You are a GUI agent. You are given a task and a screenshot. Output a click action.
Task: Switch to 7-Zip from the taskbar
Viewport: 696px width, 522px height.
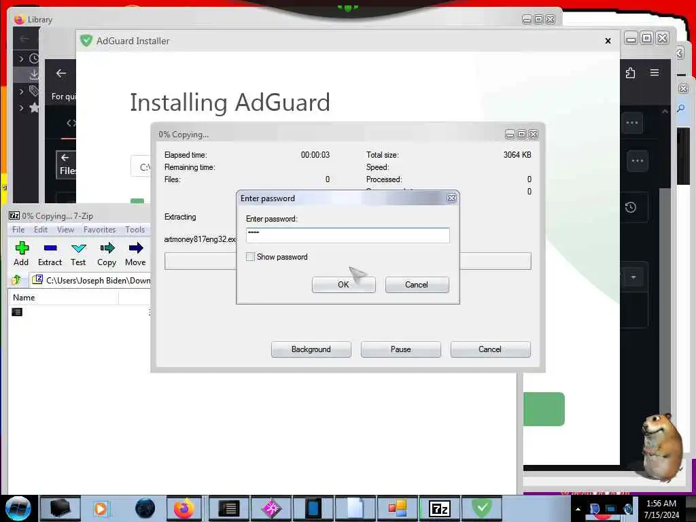tap(440, 508)
